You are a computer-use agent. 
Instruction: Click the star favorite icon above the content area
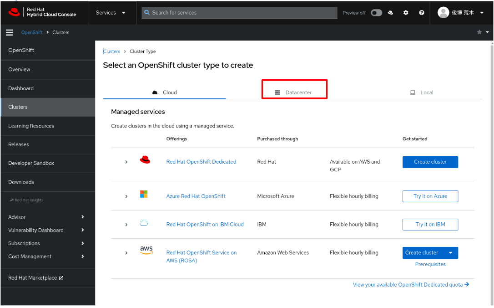tap(479, 32)
